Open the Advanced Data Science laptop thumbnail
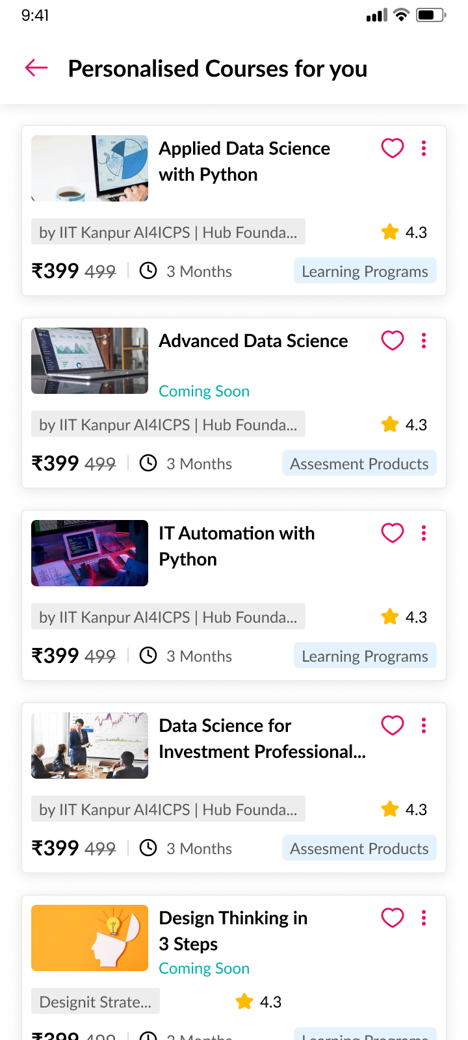This screenshot has width=468, height=1040. [90, 361]
